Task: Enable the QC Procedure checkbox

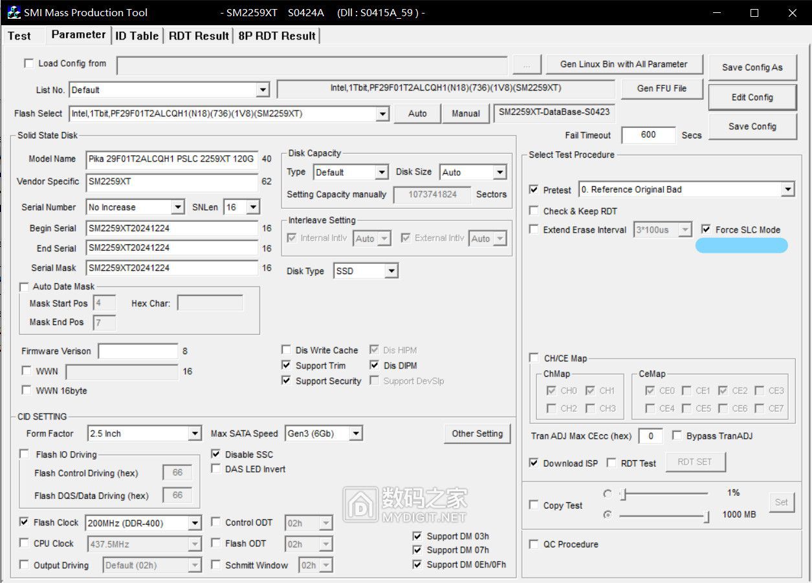Action: tap(534, 544)
